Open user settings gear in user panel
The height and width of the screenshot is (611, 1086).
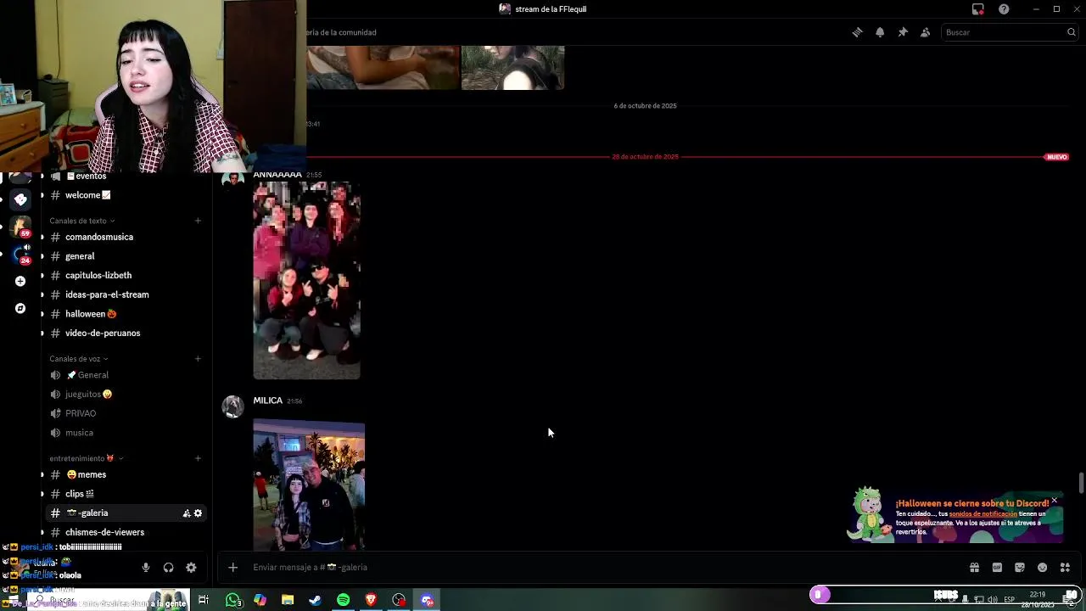point(191,568)
